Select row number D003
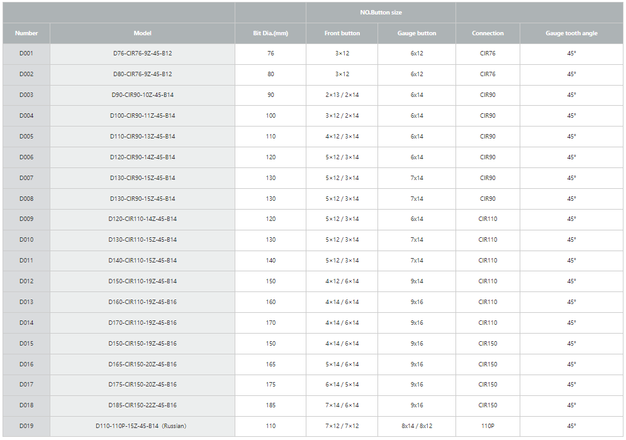The width and height of the screenshot is (626, 440). pos(26,94)
